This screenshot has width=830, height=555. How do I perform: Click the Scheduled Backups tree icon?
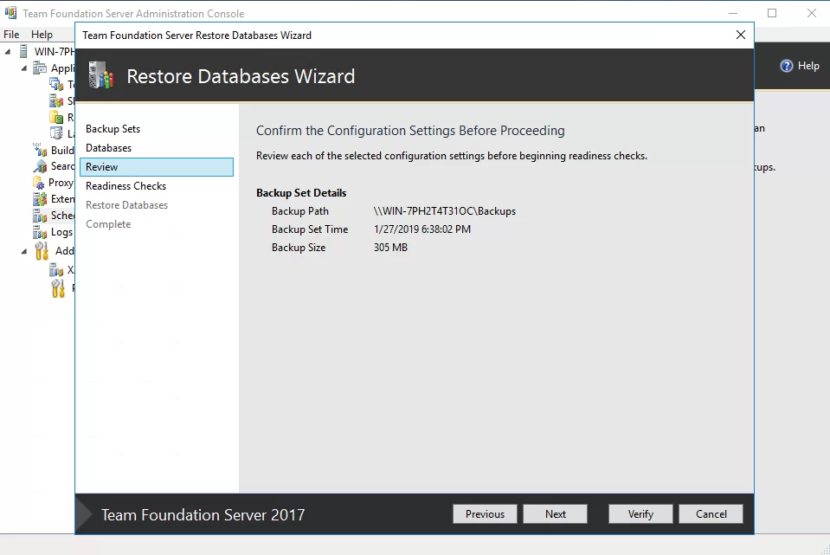coord(40,216)
